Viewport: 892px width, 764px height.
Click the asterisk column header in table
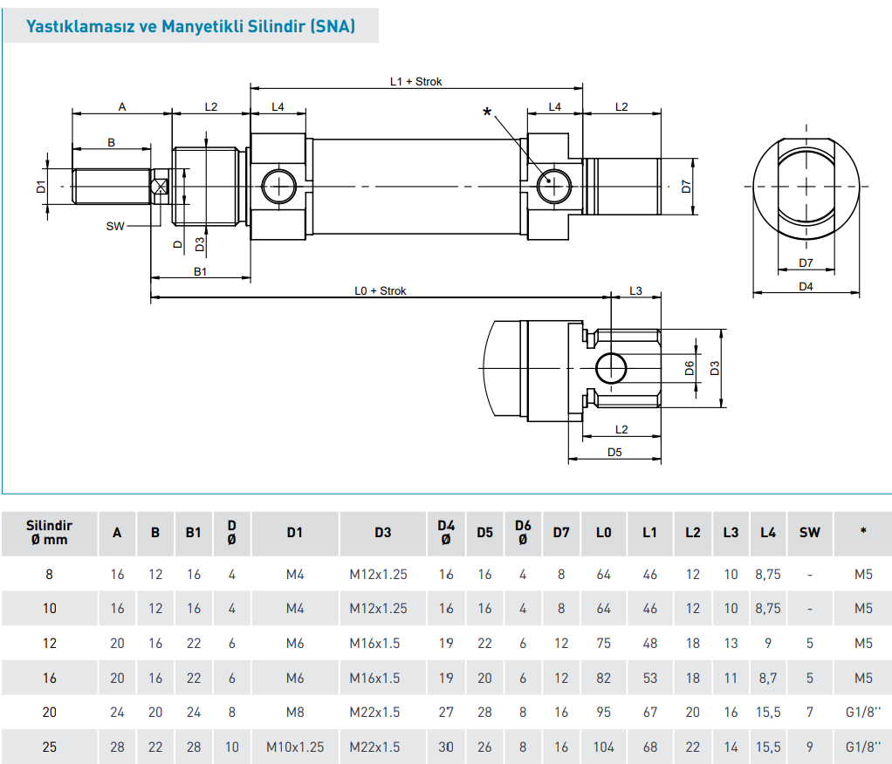coord(862,532)
